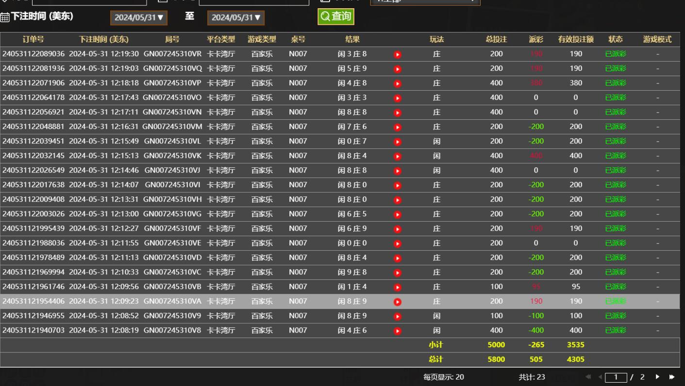Click the 订单号 column header
685x386 pixels.
33,40
